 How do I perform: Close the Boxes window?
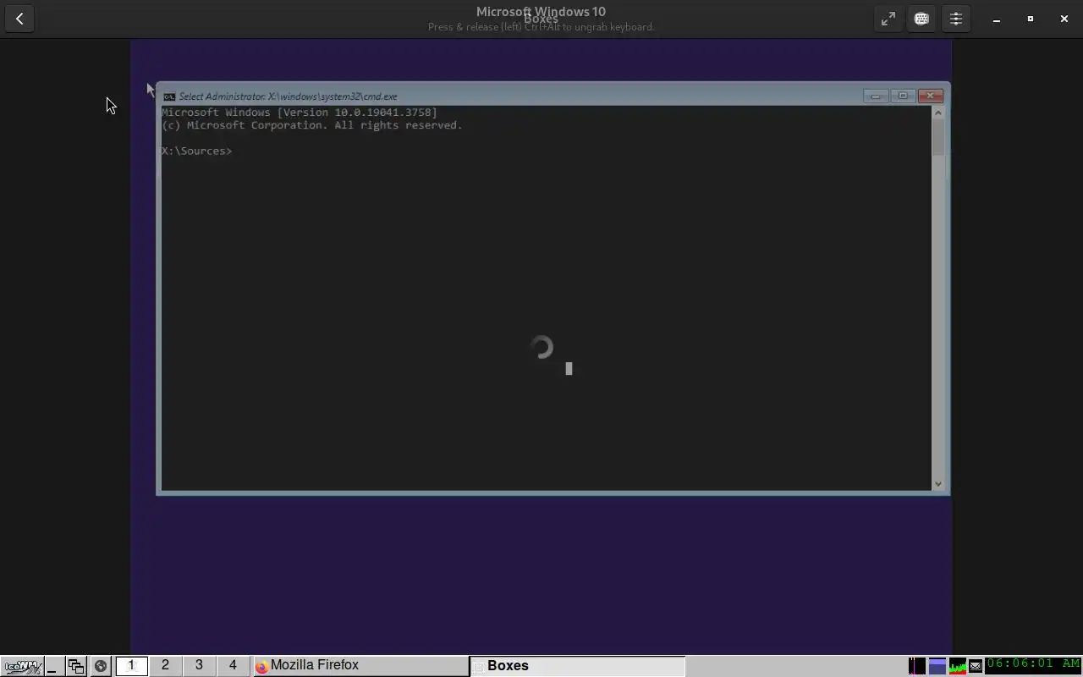tap(1064, 19)
